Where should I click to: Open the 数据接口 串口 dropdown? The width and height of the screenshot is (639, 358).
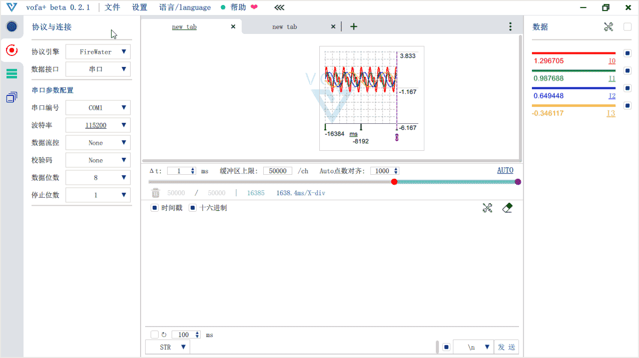click(x=98, y=69)
